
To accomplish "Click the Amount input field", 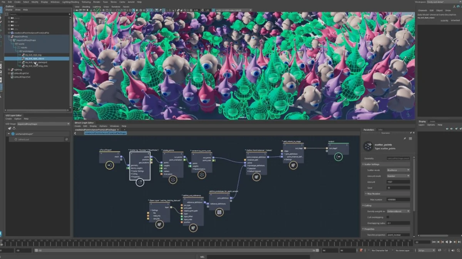I will 398,182.
